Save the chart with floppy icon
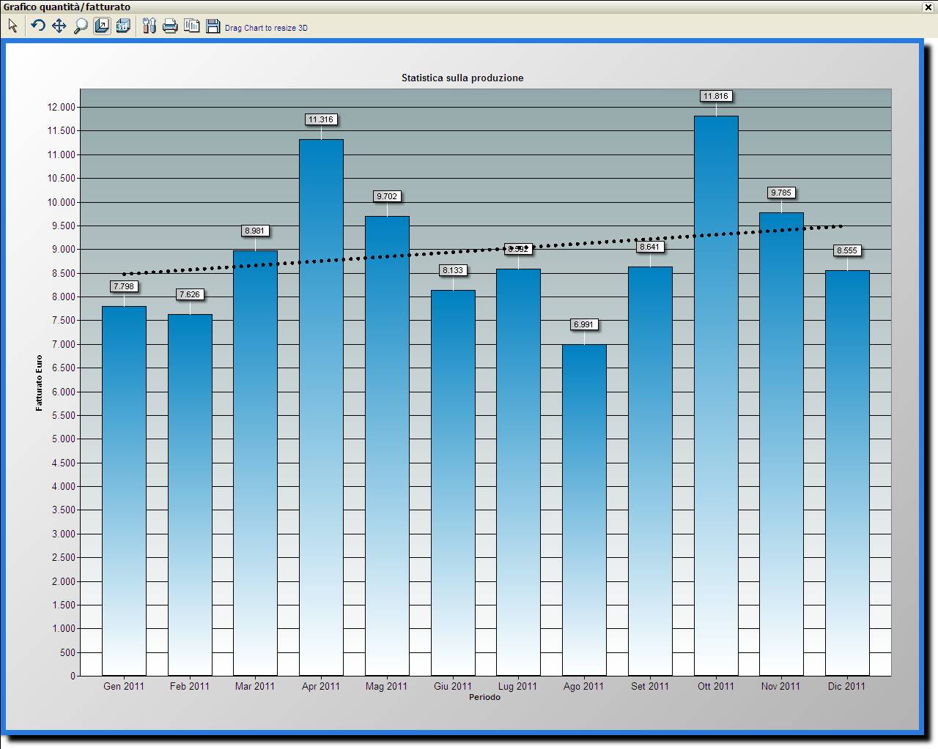 [213, 26]
